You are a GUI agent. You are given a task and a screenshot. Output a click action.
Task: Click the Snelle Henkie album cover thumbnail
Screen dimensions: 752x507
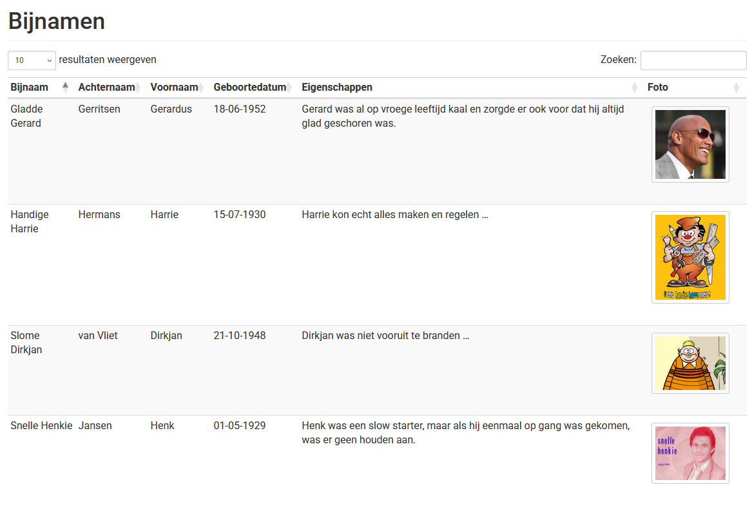690,453
